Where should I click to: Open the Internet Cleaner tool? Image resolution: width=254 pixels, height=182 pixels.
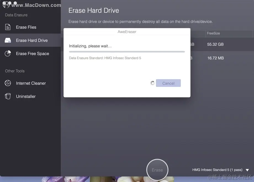(30, 83)
